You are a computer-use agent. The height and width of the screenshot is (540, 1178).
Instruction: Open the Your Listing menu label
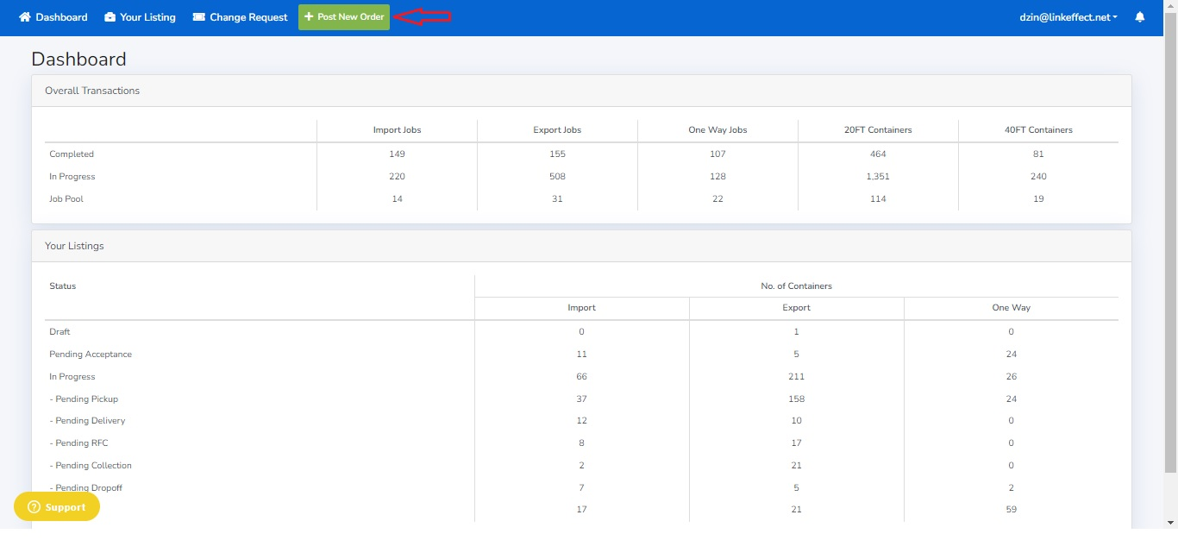click(x=147, y=17)
